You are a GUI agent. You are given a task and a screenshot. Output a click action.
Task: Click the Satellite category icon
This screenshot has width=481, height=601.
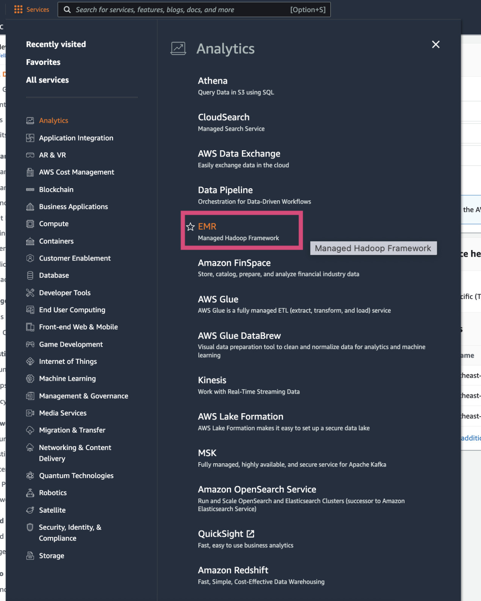tap(31, 510)
